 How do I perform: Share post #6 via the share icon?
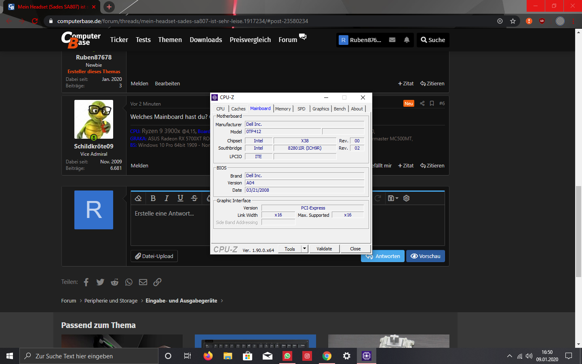pyautogui.click(x=422, y=104)
